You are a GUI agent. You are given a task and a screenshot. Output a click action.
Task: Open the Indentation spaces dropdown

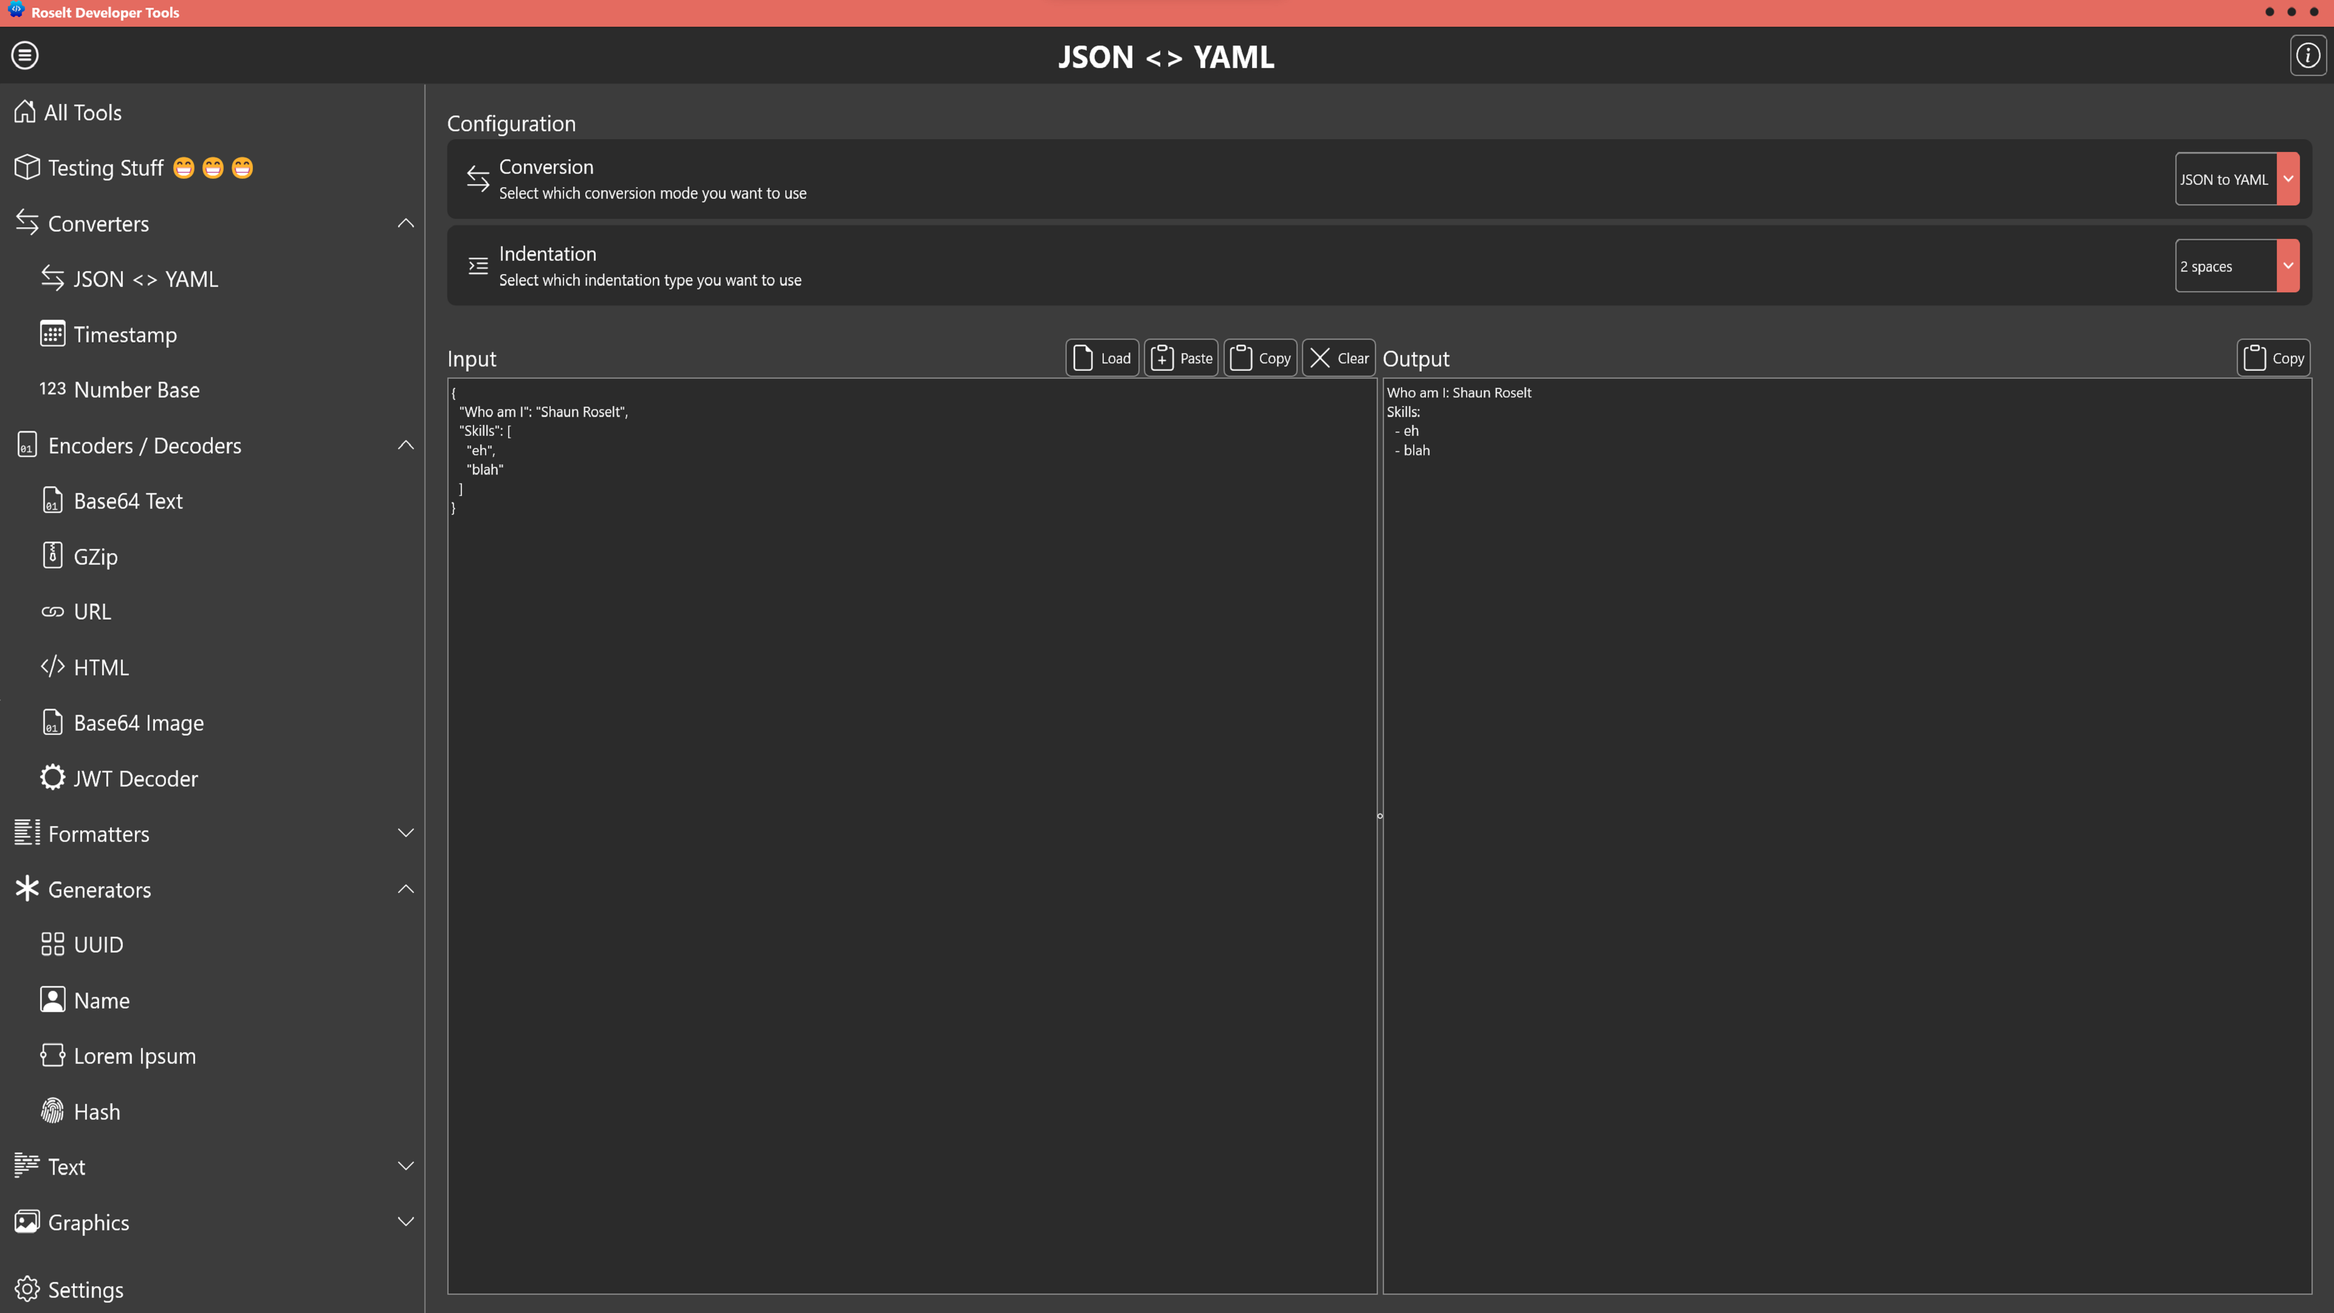2236,266
